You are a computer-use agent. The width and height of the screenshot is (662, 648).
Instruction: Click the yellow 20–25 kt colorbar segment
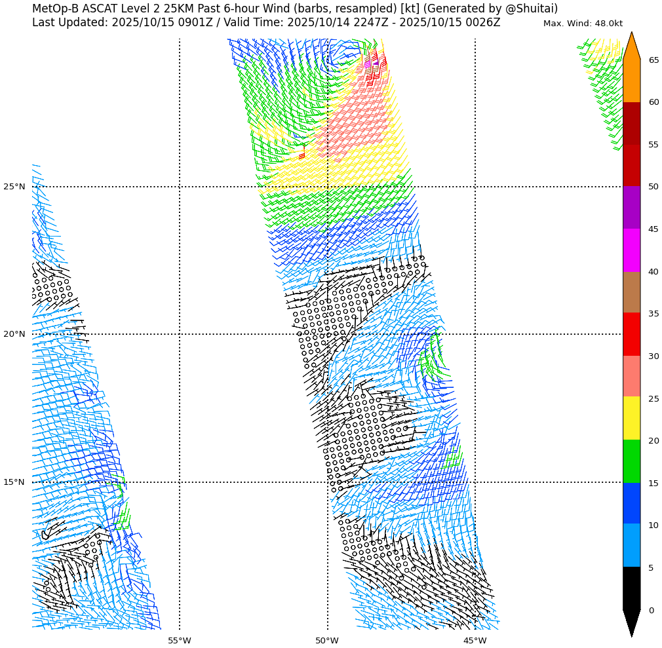pos(631,418)
